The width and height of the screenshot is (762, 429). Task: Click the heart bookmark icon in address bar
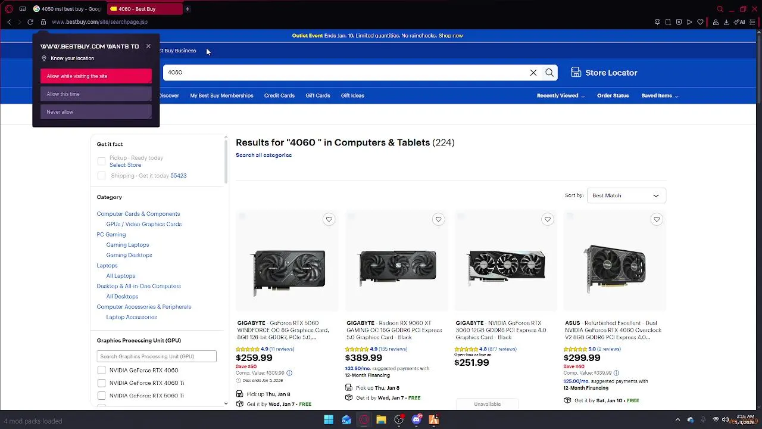click(x=700, y=22)
